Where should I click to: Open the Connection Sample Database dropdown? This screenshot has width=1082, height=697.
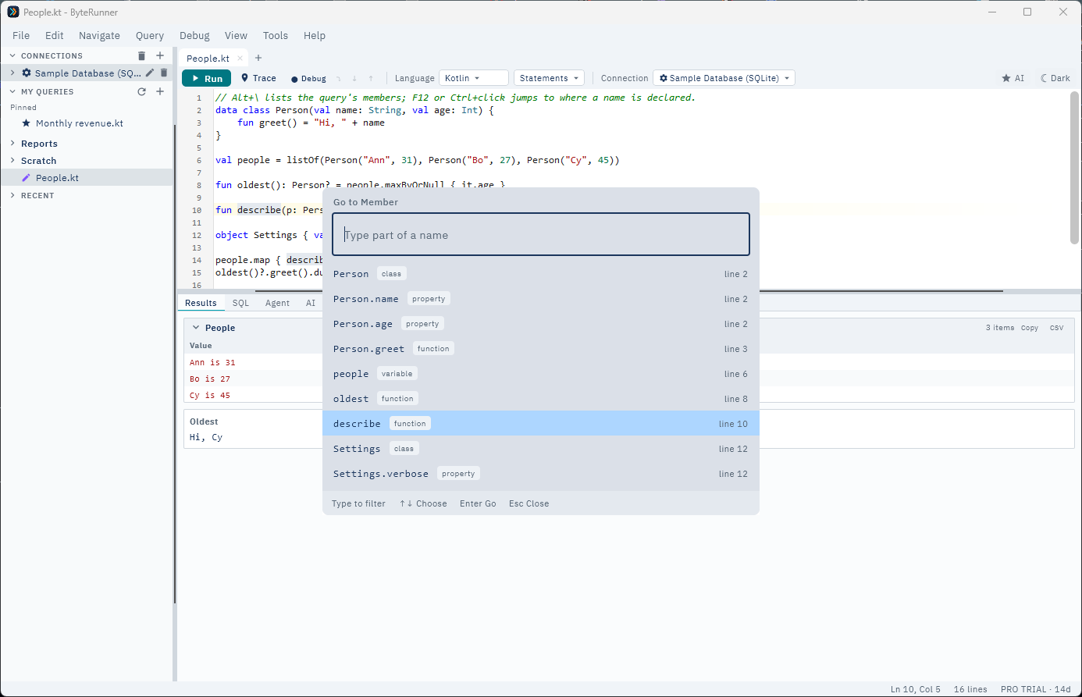(x=724, y=78)
